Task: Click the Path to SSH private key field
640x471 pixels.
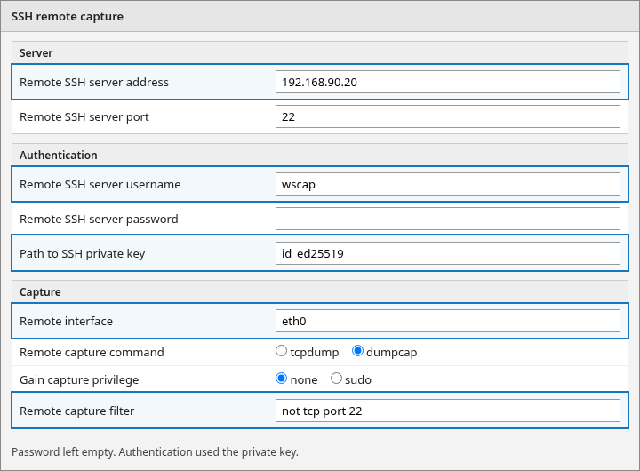Action: (x=448, y=253)
